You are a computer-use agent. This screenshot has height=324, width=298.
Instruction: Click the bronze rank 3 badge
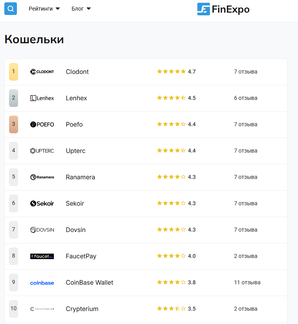pyautogui.click(x=13, y=124)
